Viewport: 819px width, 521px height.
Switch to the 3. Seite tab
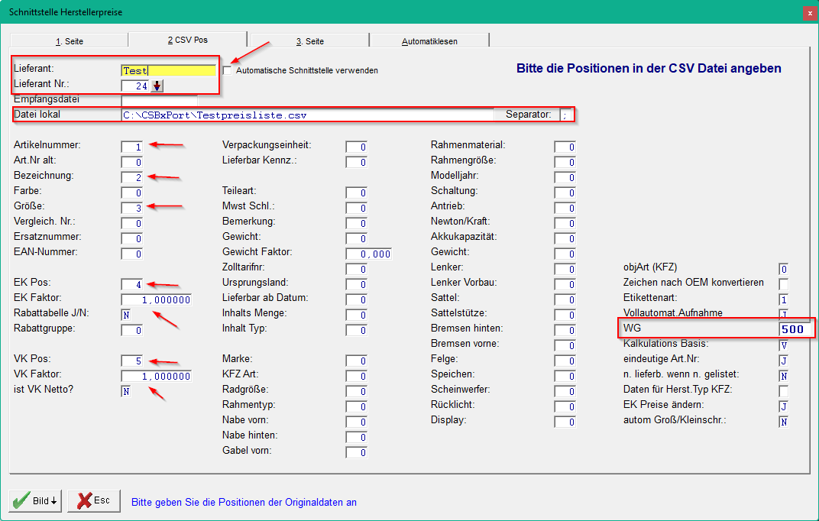[x=309, y=40]
